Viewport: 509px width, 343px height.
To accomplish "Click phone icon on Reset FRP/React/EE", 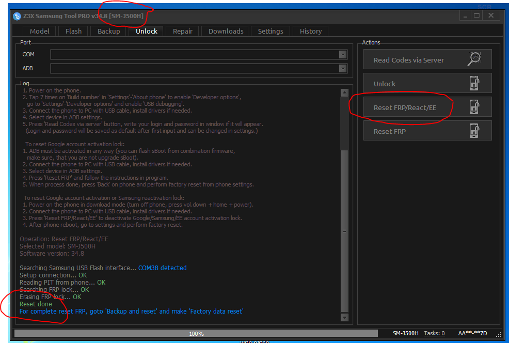I will click(x=474, y=107).
